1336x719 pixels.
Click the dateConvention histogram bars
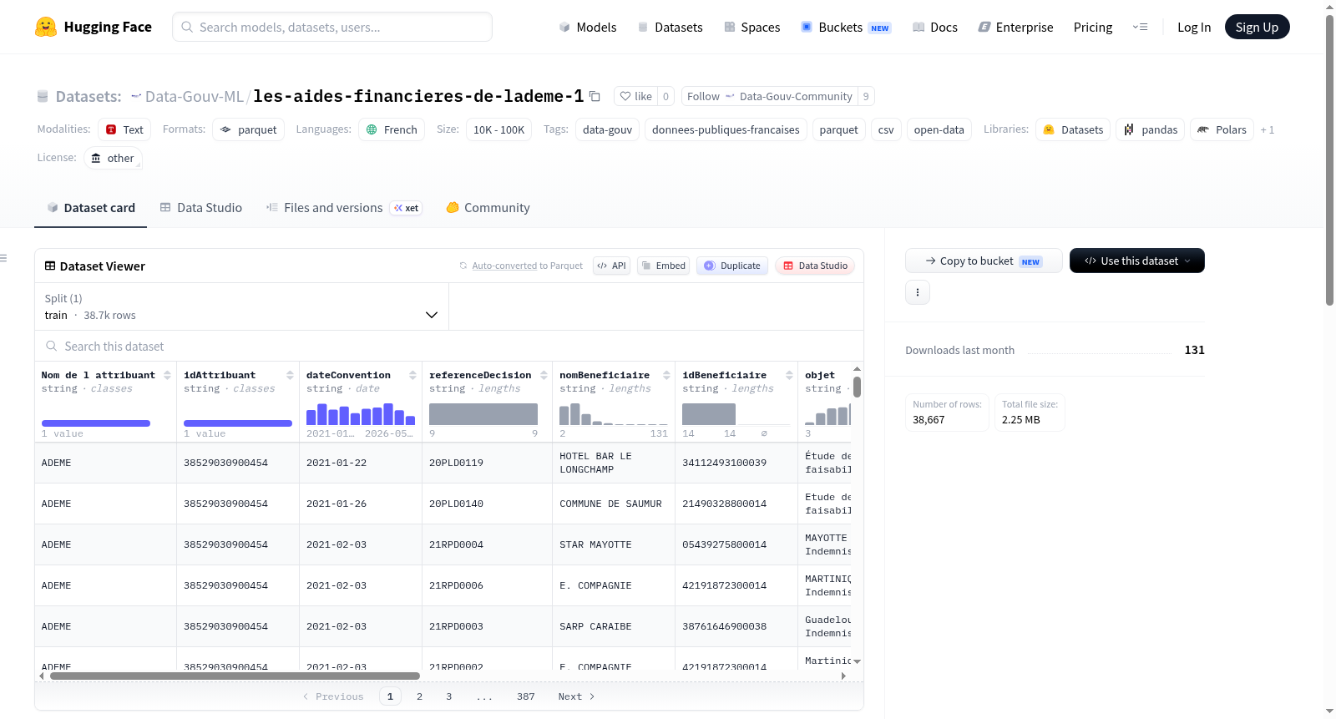tap(361, 414)
